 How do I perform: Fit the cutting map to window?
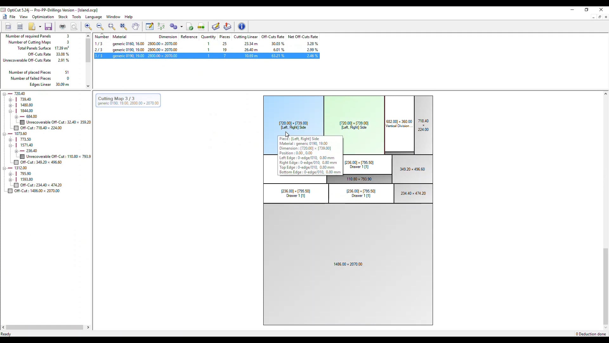[x=124, y=27]
